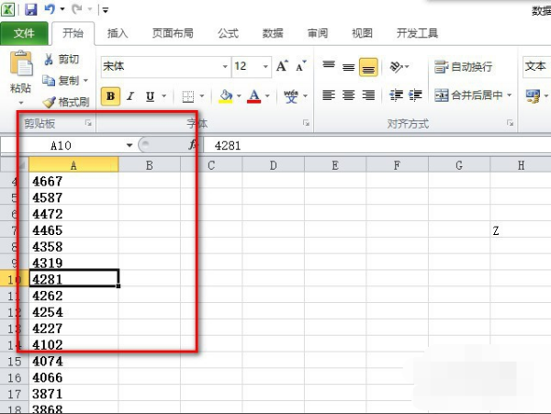The image size is (551, 414).
Task: Toggle underline formatting U
Action: point(150,95)
